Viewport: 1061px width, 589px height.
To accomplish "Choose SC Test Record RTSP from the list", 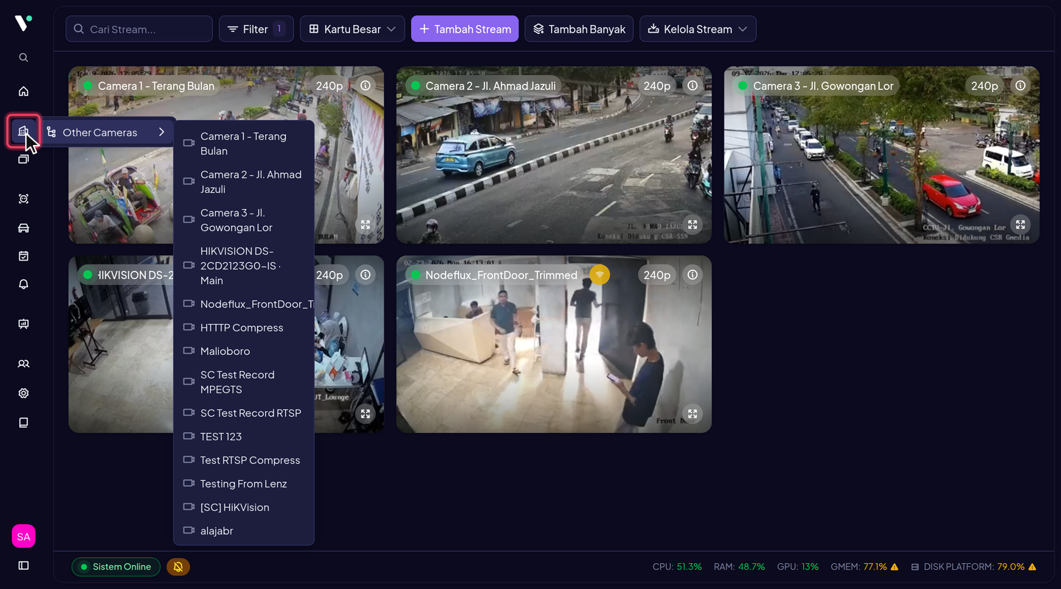I will [244, 413].
